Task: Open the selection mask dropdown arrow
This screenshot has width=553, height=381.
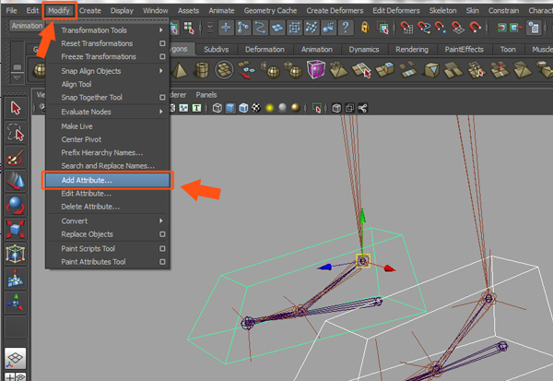Action: [210, 28]
